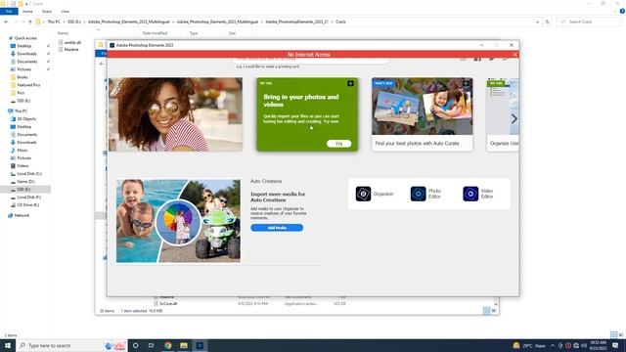Viewport: 626px width, 352px height.
Task: Click the Search Crack field
Action: [590, 22]
